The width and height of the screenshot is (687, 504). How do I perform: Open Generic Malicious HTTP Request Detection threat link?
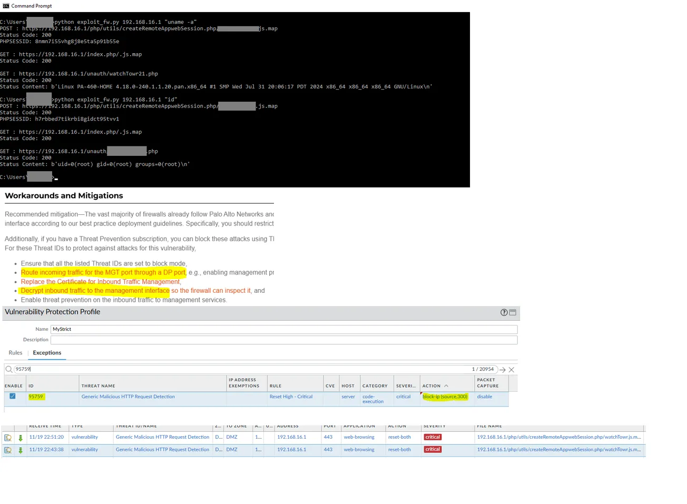coord(127,396)
